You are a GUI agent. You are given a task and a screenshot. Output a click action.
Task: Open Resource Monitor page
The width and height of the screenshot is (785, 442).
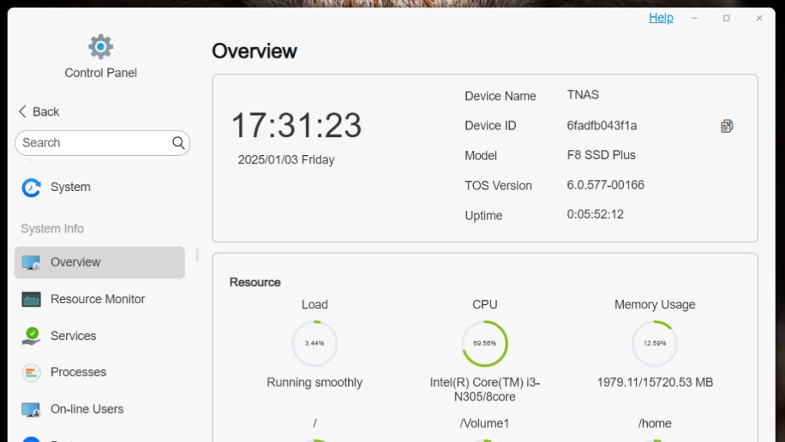tap(99, 299)
